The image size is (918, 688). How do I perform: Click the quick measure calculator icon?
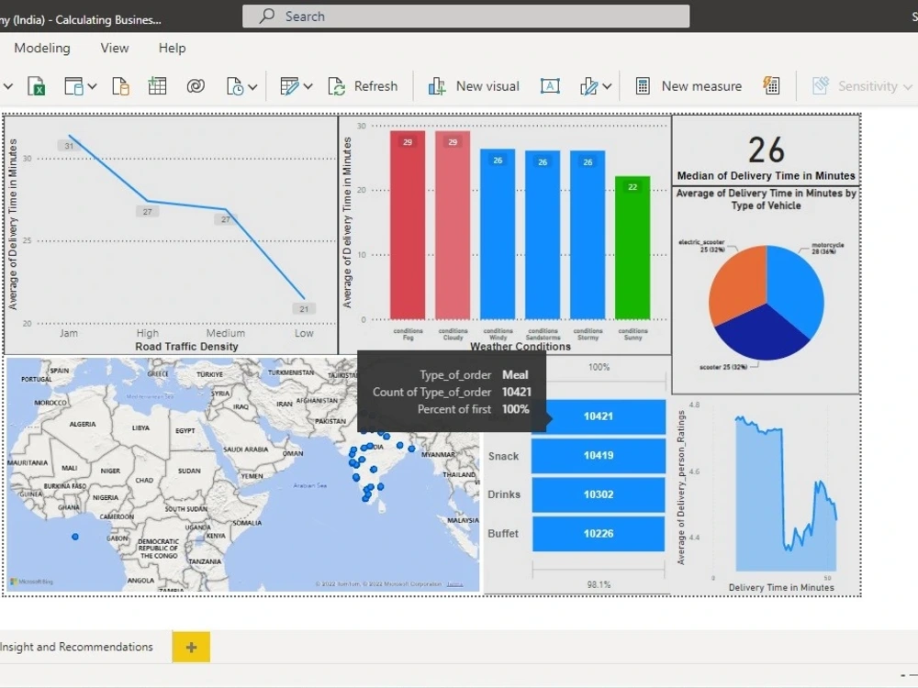[771, 85]
